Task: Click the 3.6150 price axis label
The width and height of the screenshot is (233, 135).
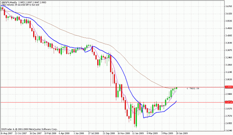Action: 229,14
